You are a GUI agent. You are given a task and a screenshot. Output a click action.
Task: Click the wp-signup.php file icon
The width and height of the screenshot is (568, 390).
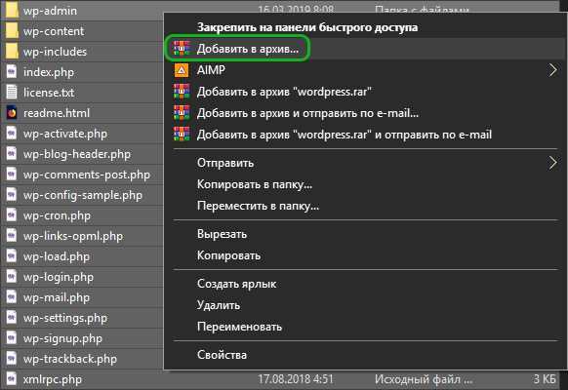click(x=12, y=338)
